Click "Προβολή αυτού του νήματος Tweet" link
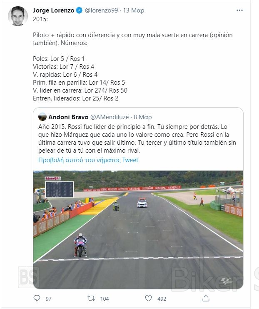The width and height of the screenshot is (259, 309). click(x=88, y=160)
